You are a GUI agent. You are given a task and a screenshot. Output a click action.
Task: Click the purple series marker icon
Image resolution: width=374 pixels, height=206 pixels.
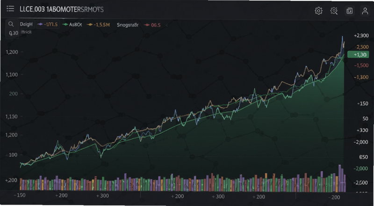[40, 24]
